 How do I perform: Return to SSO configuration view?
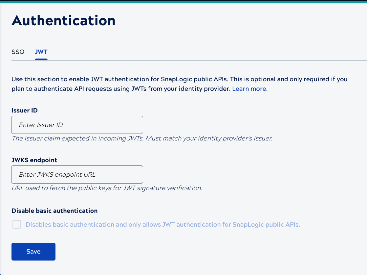18,52
